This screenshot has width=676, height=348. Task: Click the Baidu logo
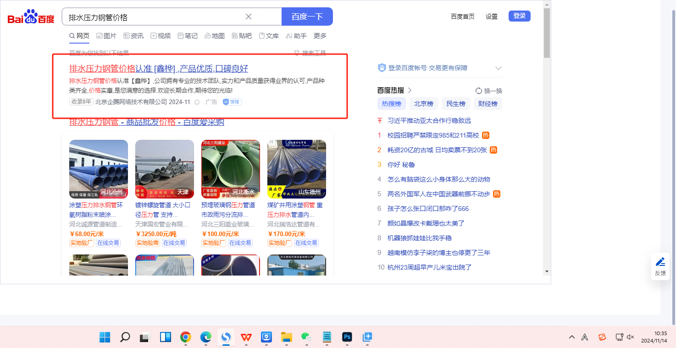(31, 17)
